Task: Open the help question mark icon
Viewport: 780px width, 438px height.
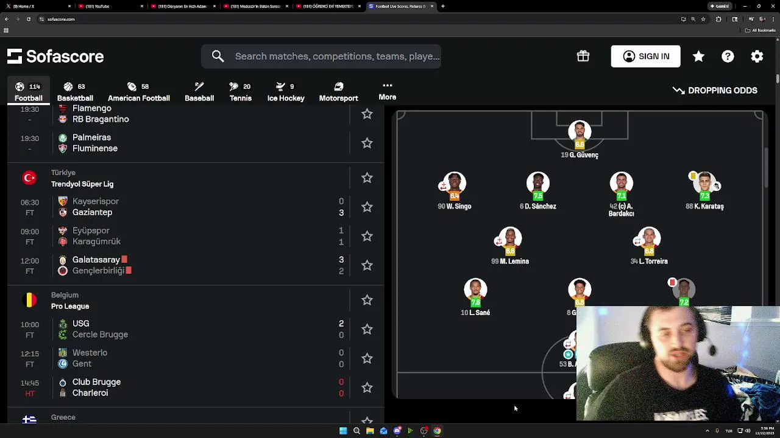Action: pos(728,56)
